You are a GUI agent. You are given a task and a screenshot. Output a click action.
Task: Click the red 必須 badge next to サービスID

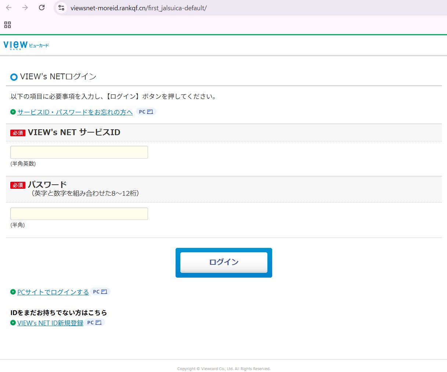tap(18, 133)
